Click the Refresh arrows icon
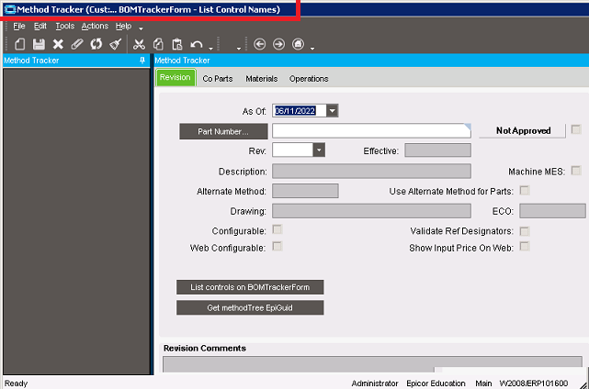Screen dimensions: 589x389 click(x=96, y=44)
